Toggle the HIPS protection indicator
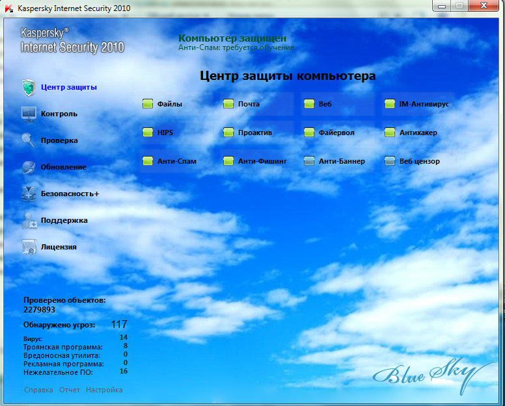505x406 pixels. pyautogui.click(x=148, y=133)
